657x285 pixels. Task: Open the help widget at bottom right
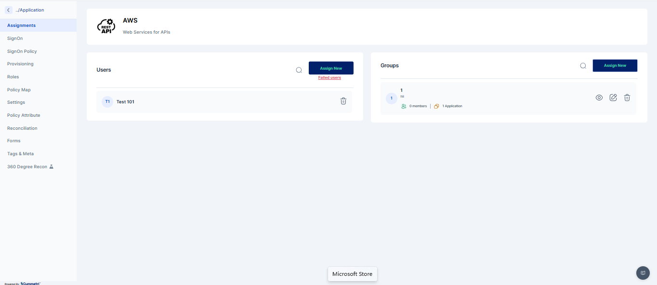[643, 273]
